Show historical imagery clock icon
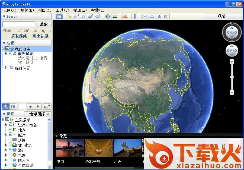The image size is (244, 170). point(108,16)
